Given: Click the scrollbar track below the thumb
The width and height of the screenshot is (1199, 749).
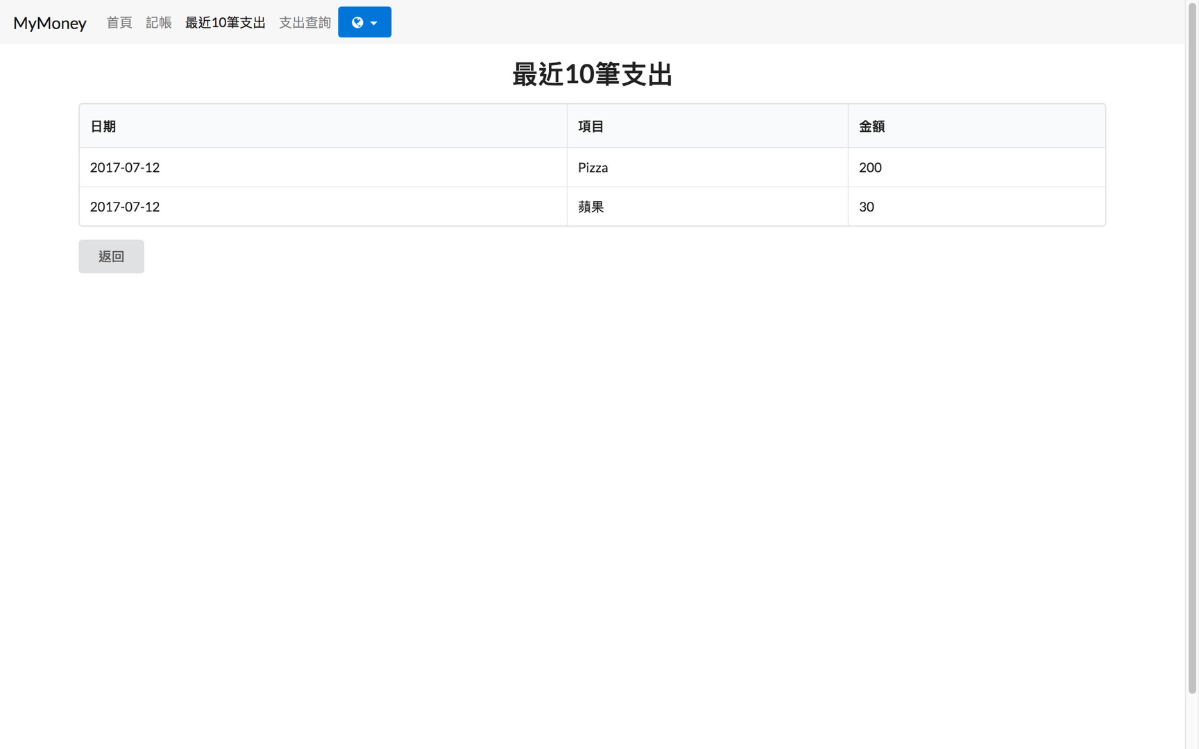Looking at the screenshot, I should [1192, 721].
